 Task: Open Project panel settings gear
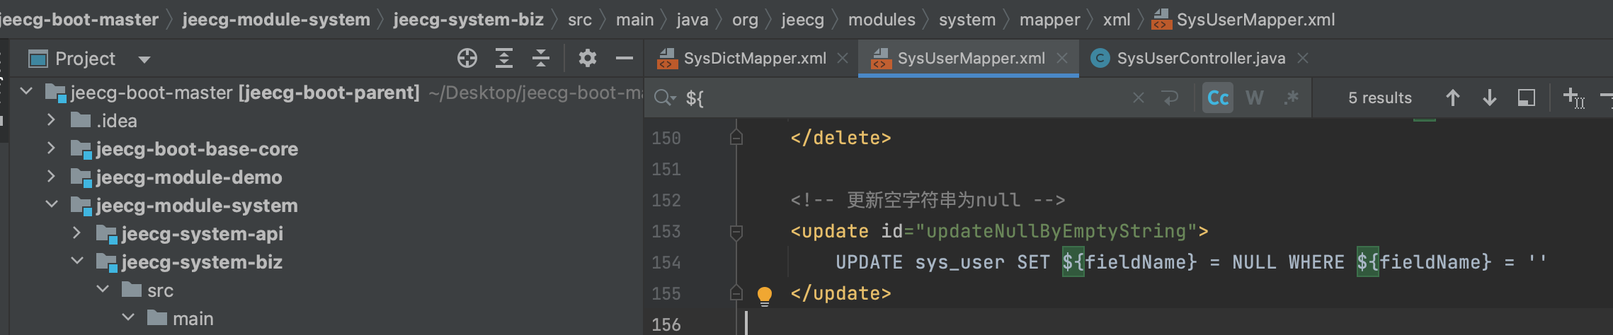point(587,58)
